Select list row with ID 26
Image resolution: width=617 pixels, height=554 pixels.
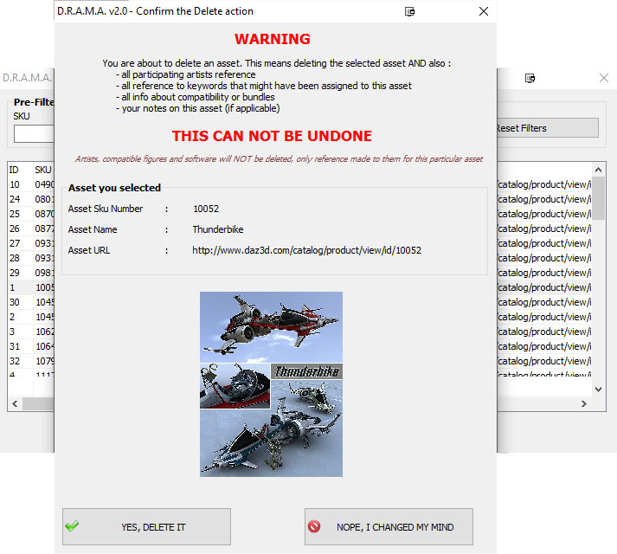pos(31,229)
